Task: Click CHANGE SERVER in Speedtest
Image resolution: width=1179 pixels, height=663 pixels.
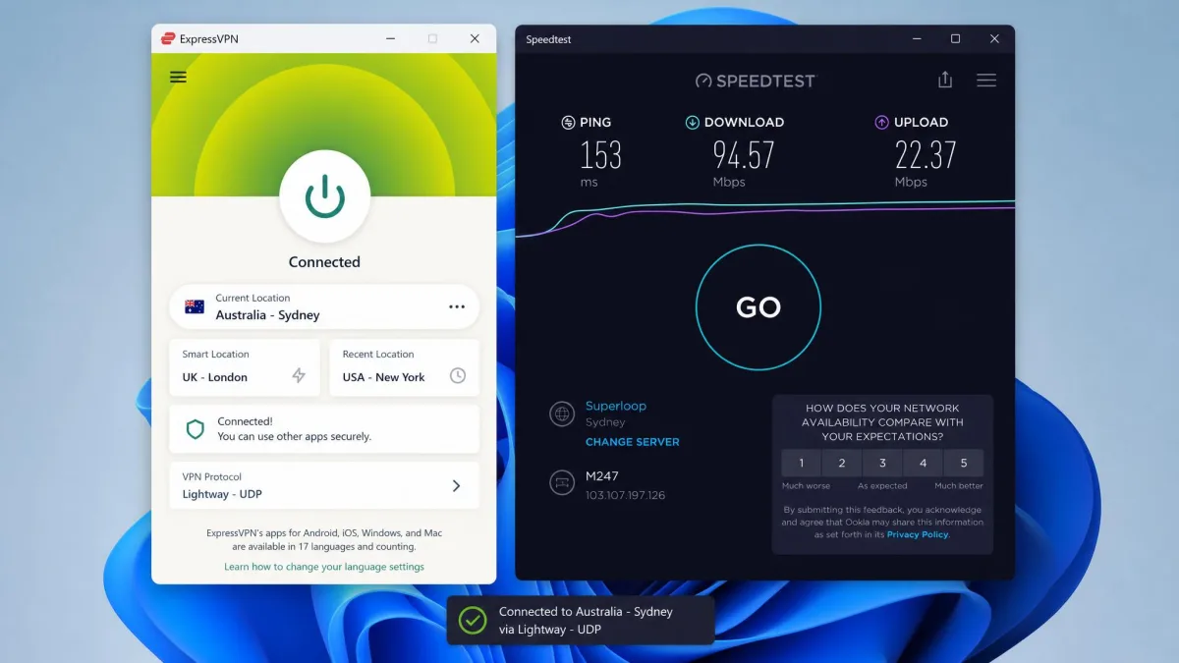Action: [633, 442]
